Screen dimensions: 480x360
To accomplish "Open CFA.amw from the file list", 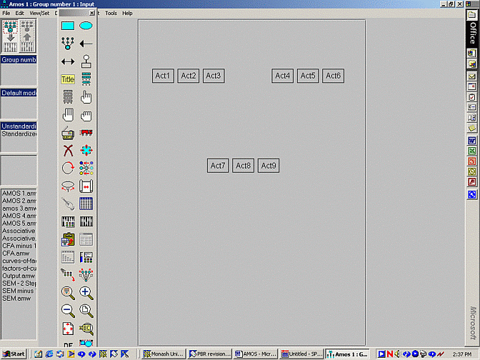I will 19,254.
